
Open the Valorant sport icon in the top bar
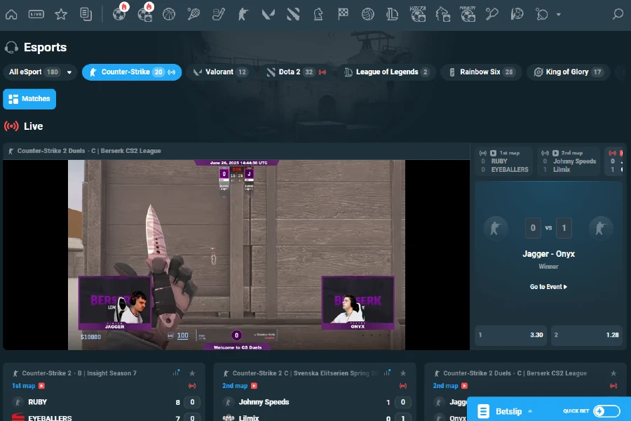click(268, 14)
